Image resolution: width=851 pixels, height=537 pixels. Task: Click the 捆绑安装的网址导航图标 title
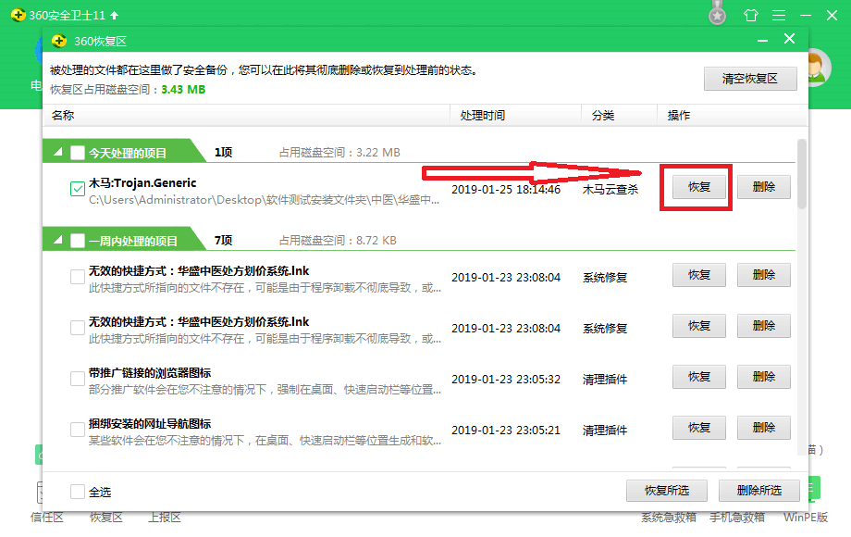(150, 424)
